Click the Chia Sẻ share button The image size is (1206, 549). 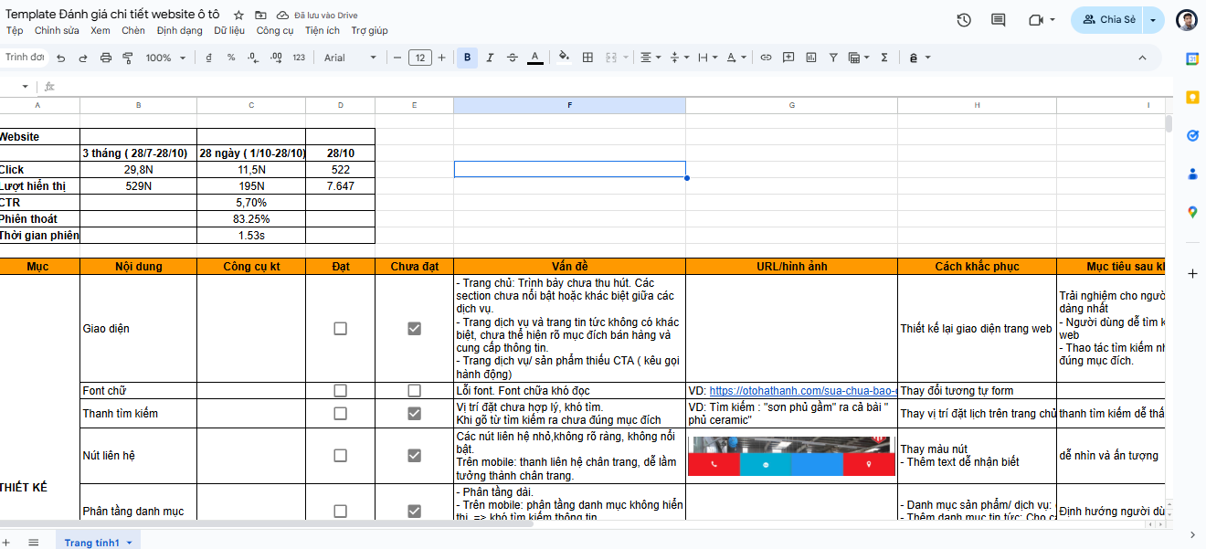(x=1108, y=20)
